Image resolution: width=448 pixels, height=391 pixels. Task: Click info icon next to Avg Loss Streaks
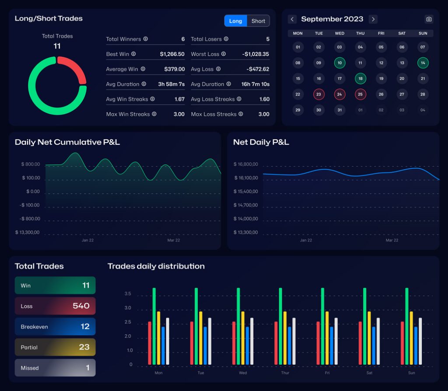click(x=239, y=99)
